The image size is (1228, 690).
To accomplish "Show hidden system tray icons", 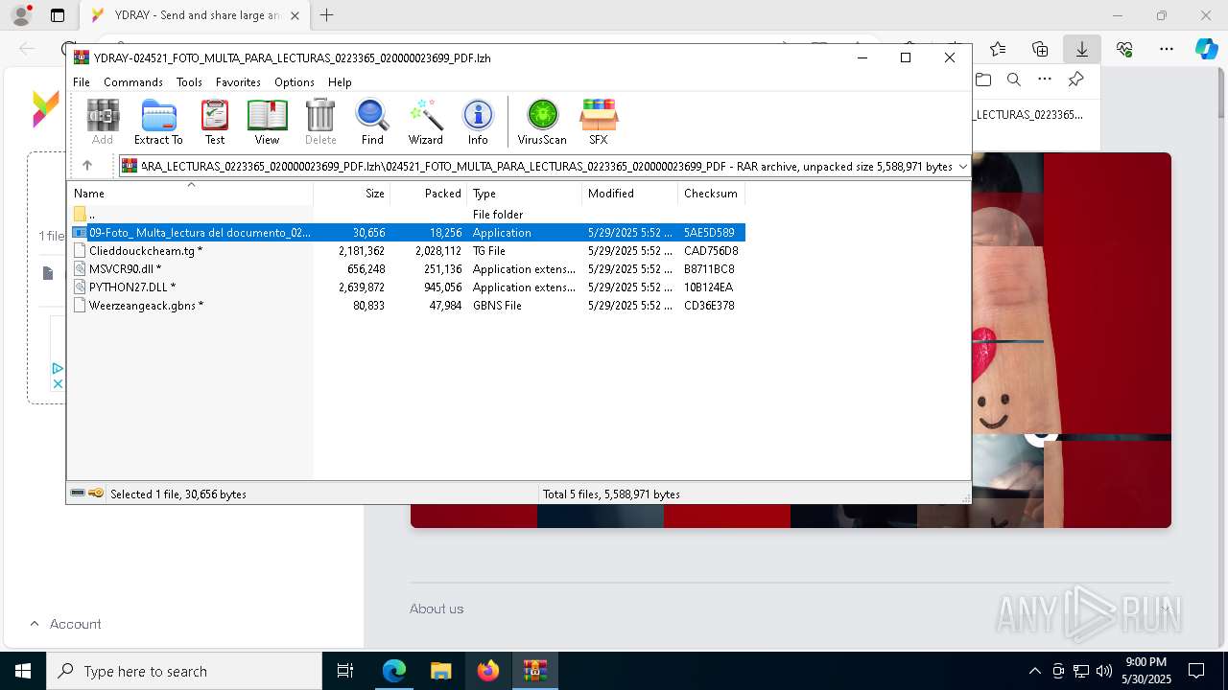I will (x=1034, y=671).
